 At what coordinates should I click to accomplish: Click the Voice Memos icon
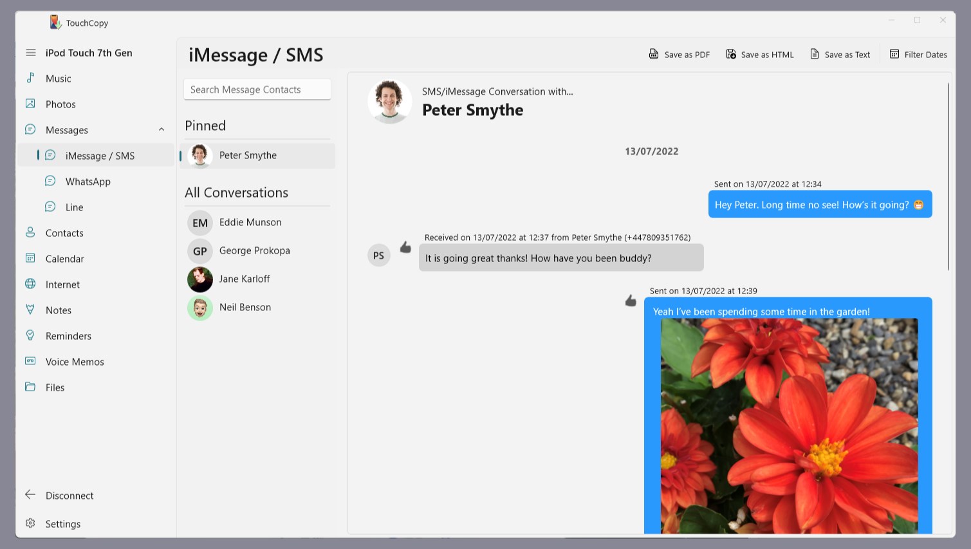point(30,361)
